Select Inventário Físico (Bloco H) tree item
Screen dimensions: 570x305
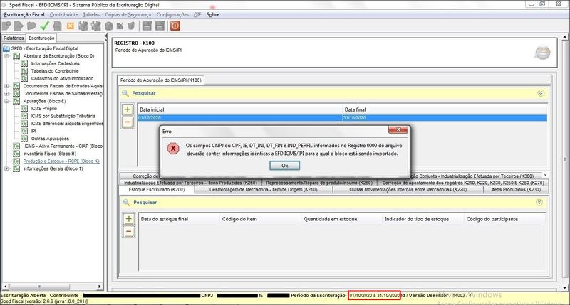tap(49, 154)
